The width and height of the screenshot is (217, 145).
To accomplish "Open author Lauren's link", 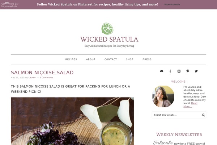I will click(x=32, y=78).
